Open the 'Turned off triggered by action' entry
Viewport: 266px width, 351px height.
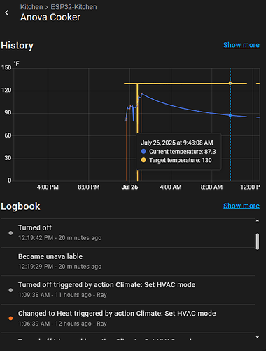tap(128, 290)
